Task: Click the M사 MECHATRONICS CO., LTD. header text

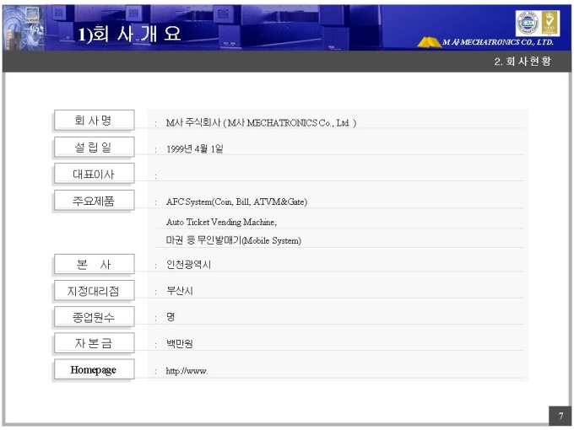Action: pyautogui.click(x=497, y=42)
